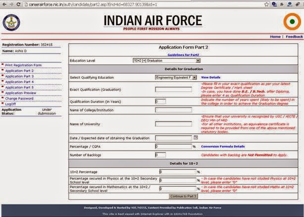Open Change Password page
Screen dimensions: 304x217
point(19,99)
